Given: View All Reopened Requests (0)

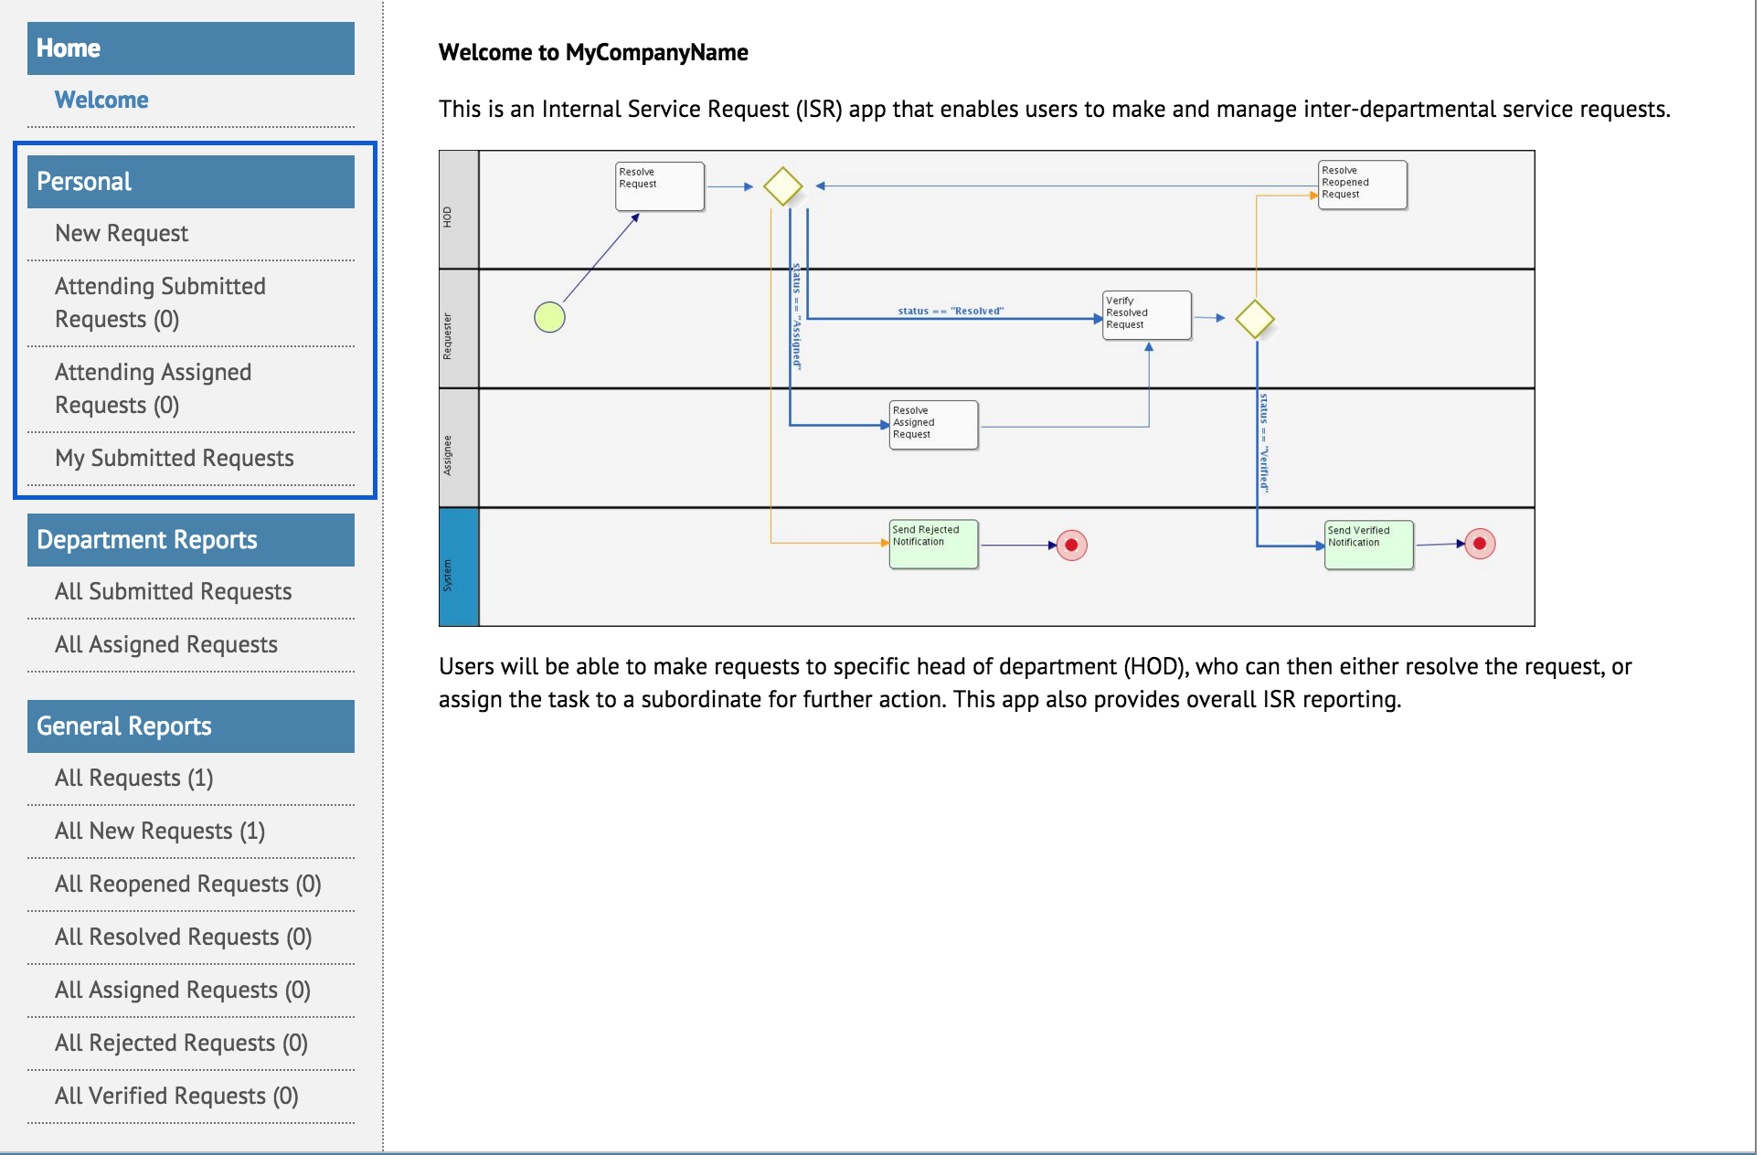Looking at the screenshot, I should [187, 885].
